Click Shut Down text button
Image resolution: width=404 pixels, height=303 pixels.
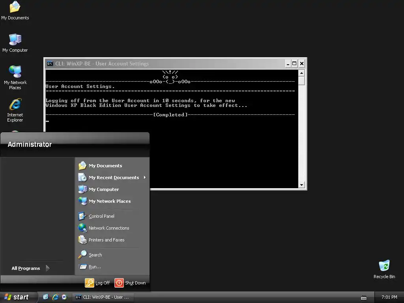point(135,283)
